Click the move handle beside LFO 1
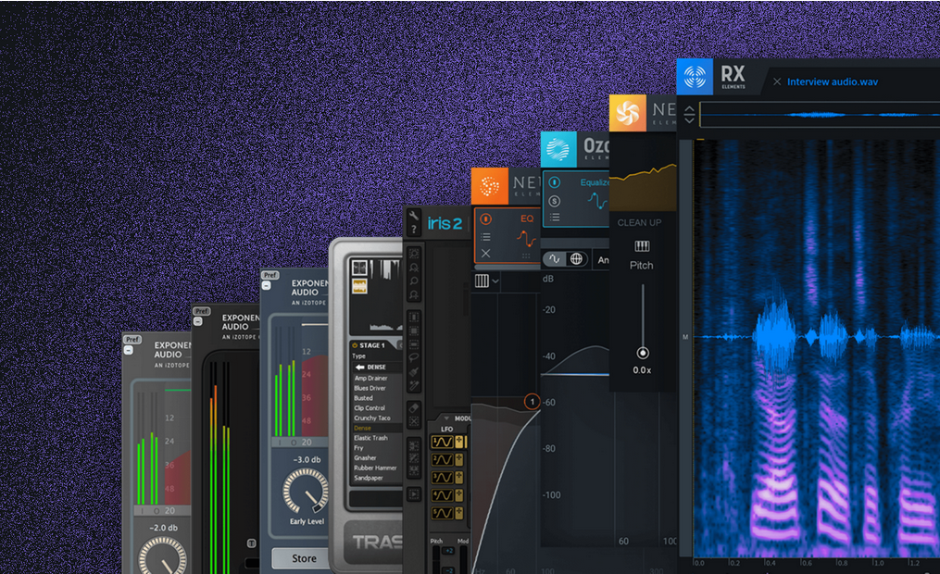This screenshot has height=574, width=940. [x=459, y=443]
